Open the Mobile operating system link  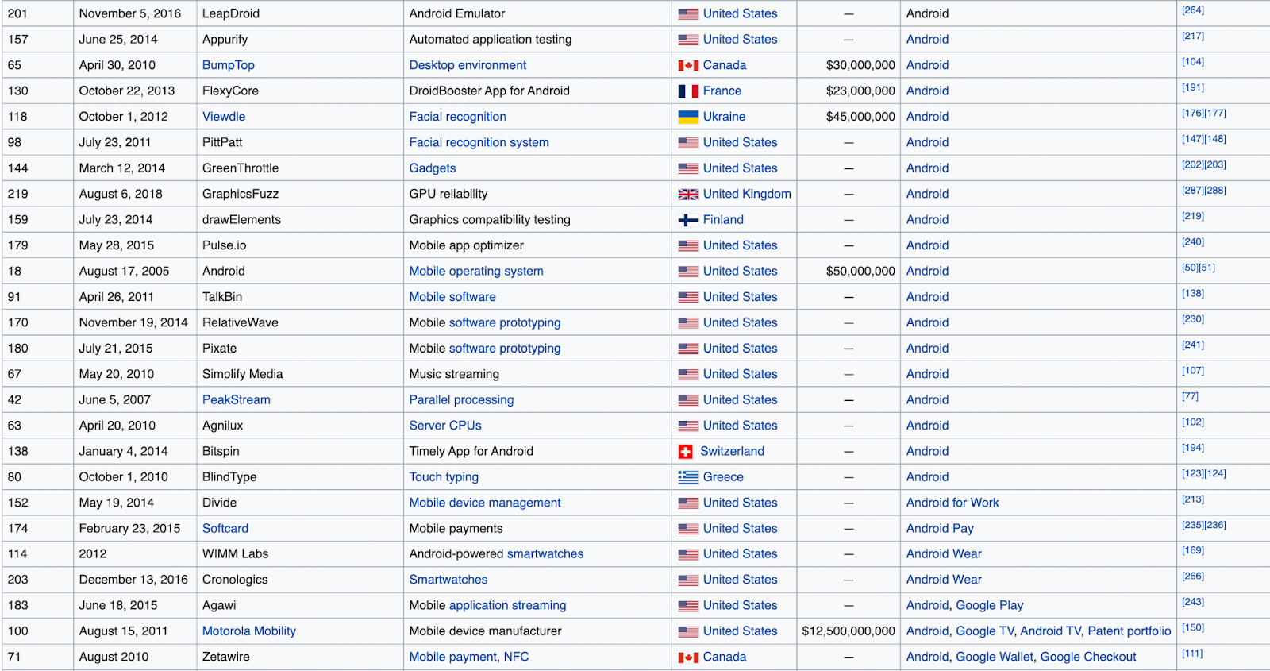(x=476, y=271)
